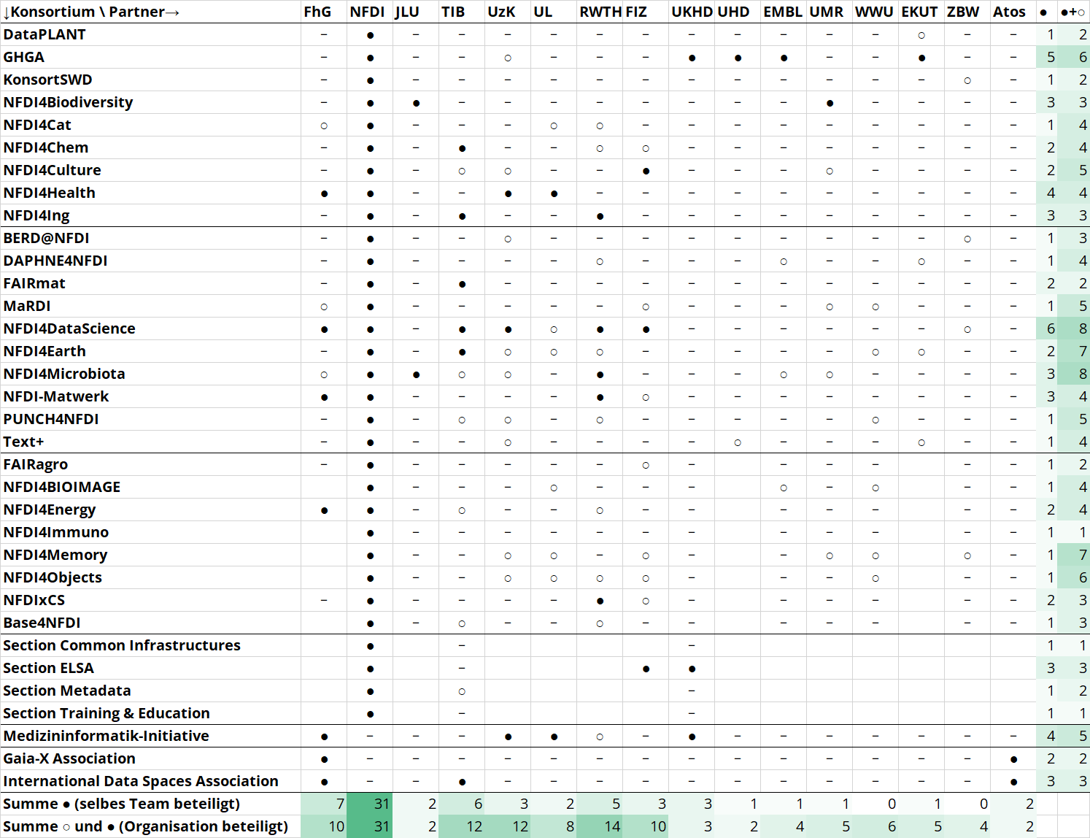The image size is (1090, 838).
Task: Select the 'MaRDI' row label
Action: coord(27,306)
